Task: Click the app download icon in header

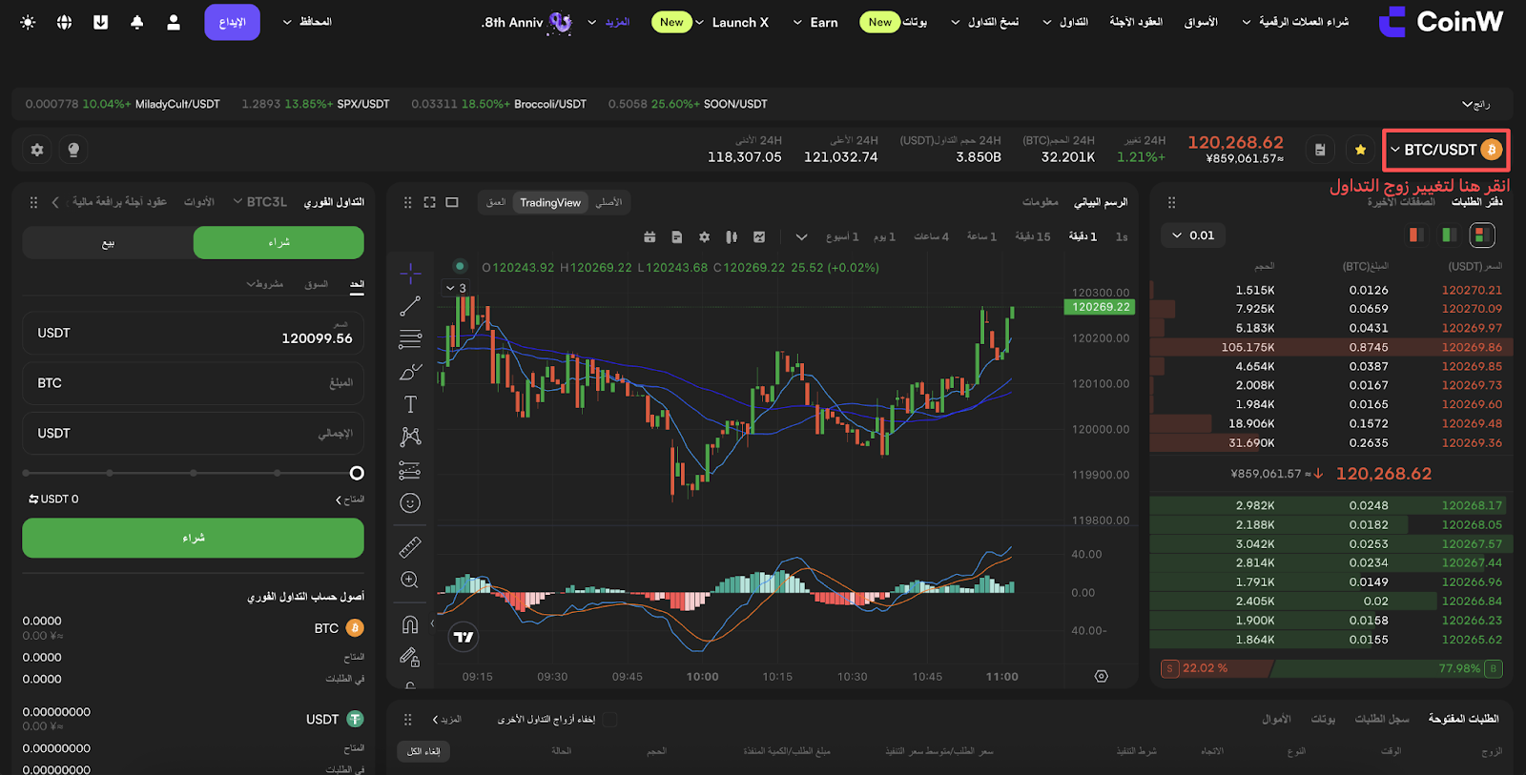Action: point(100,22)
